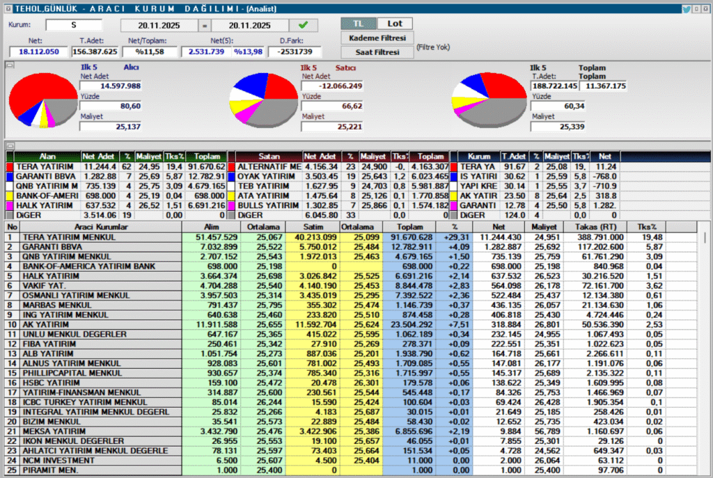Click the Net/Toplam value %11,58
Screen dimensions: 713x478
click(x=150, y=51)
